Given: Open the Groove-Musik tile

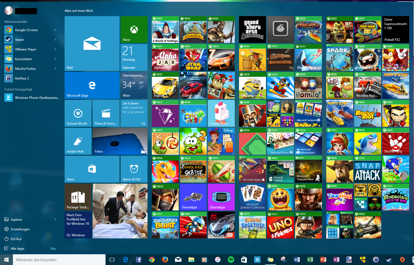Looking at the screenshot, I should point(78,113).
